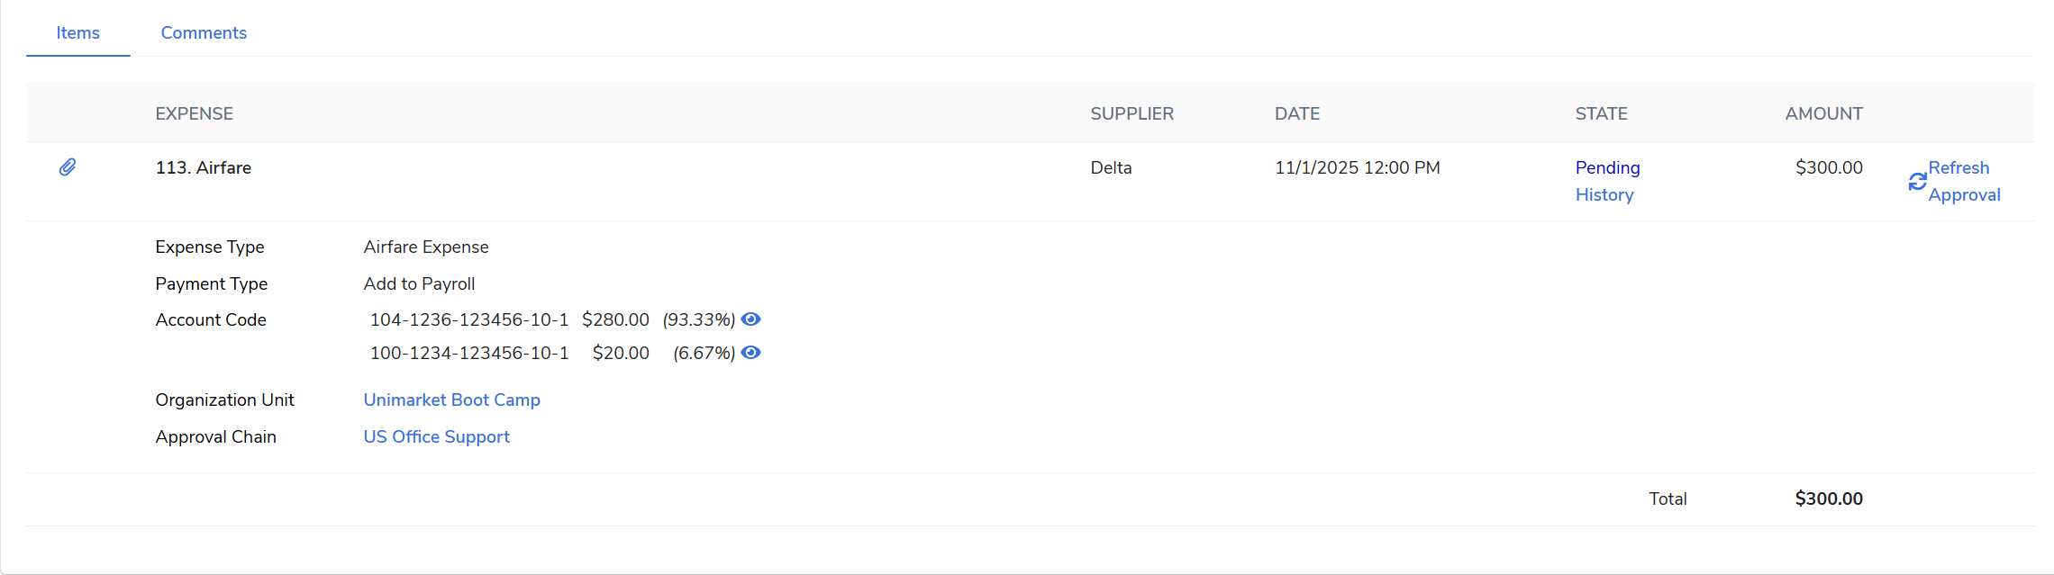Switch to the Items tab
Viewport: 2054px width, 575px height.
pos(77,33)
